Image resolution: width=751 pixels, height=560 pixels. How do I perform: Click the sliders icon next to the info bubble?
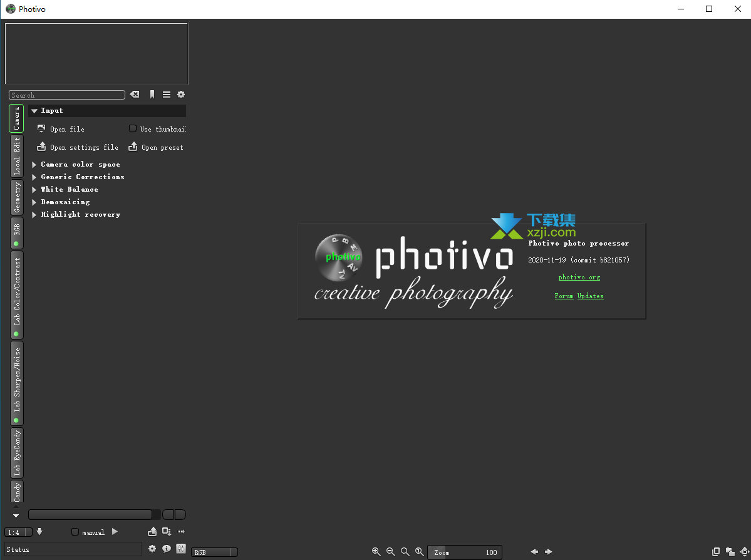tap(181, 549)
